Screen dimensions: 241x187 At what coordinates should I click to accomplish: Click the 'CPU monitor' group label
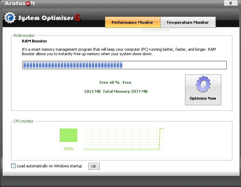pos(23,121)
